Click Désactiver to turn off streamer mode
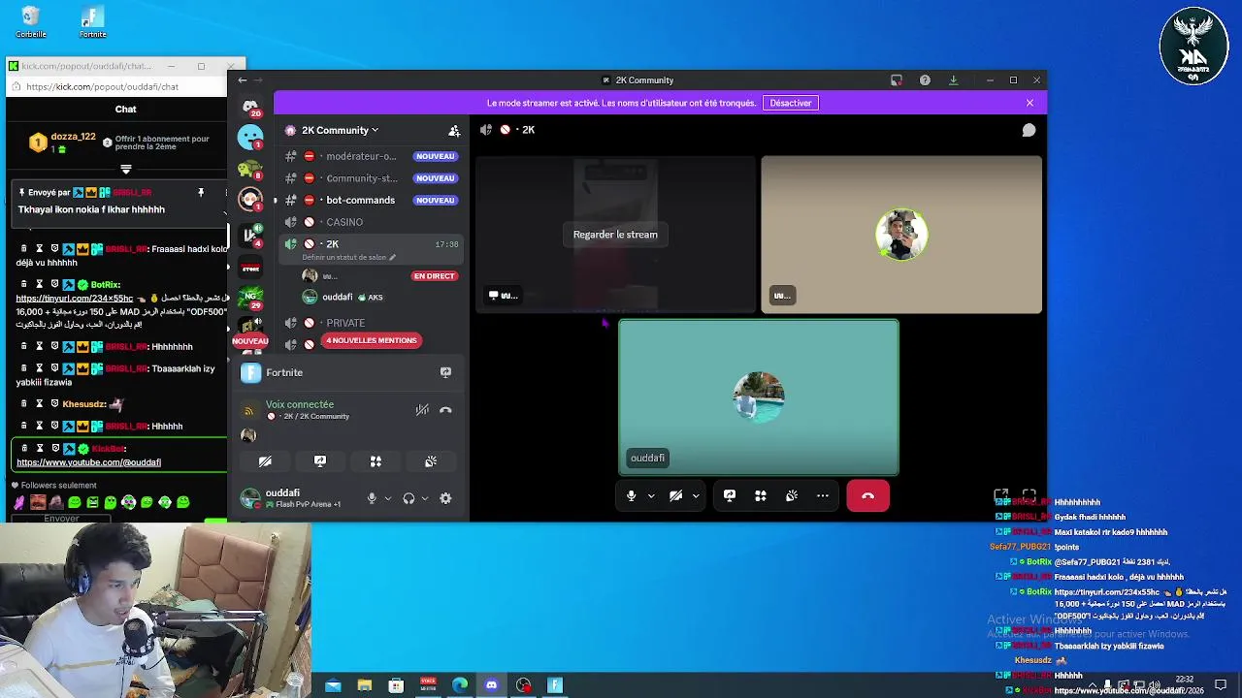This screenshot has height=698, width=1242. pyautogui.click(x=791, y=103)
